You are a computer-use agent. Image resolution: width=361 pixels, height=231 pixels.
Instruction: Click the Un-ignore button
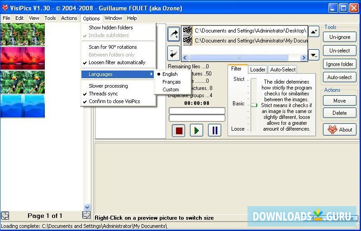pos(340,37)
